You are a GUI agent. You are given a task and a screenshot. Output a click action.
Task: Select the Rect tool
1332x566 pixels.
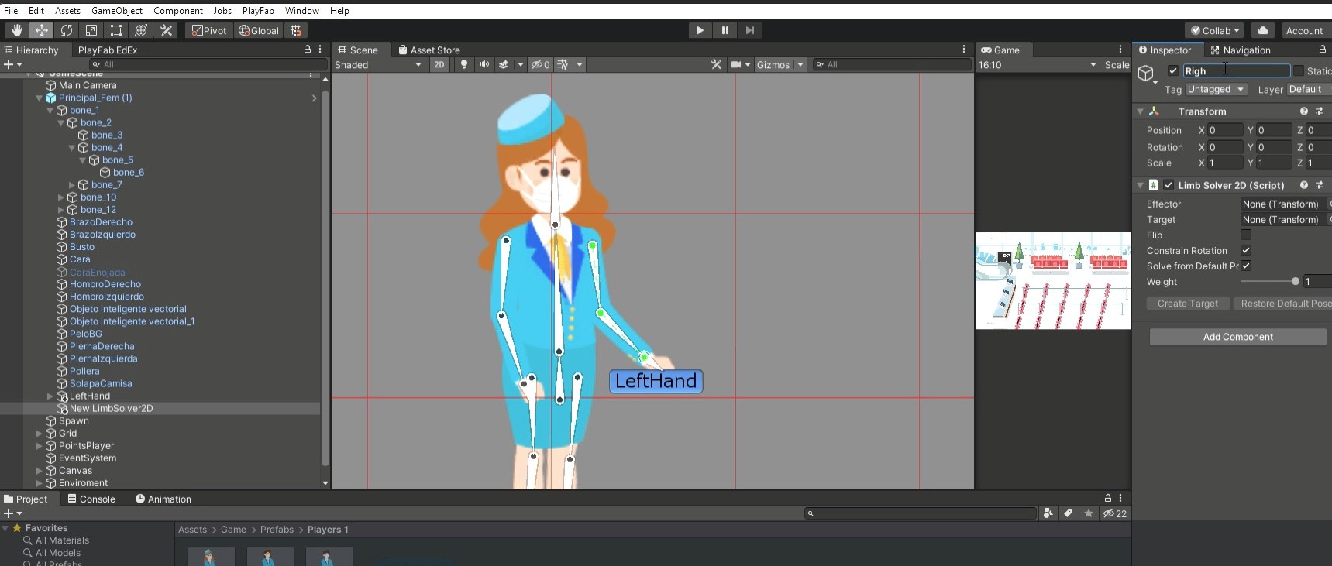click(116, 30)
